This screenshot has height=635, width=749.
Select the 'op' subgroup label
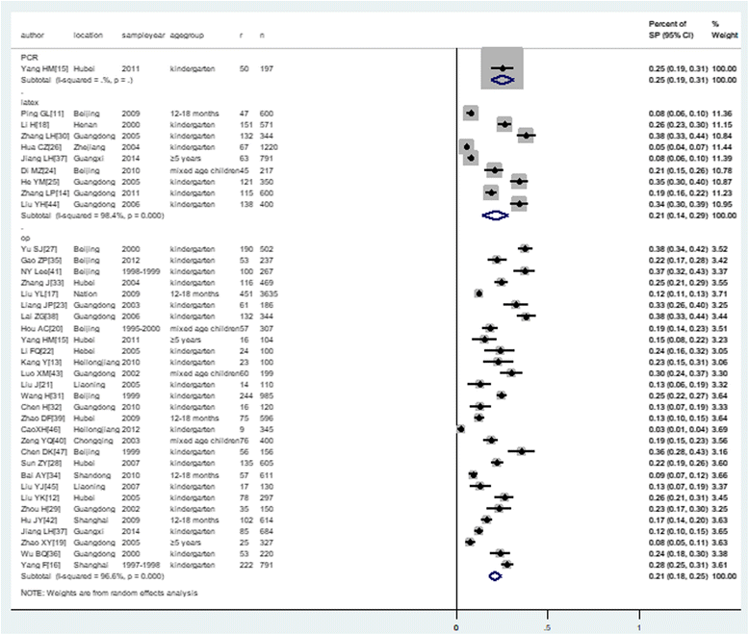pyautogui.click(x=25, y=238)
